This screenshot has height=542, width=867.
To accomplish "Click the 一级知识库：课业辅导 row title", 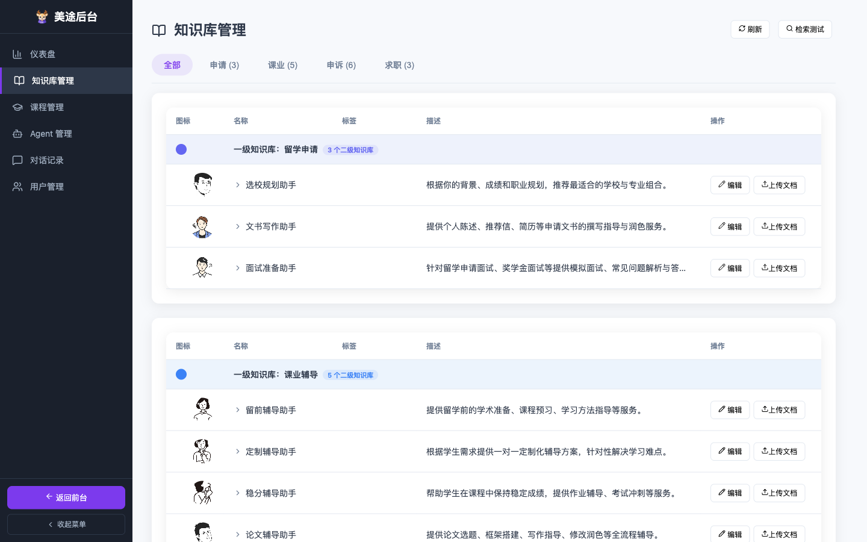I will click(276, 375).
